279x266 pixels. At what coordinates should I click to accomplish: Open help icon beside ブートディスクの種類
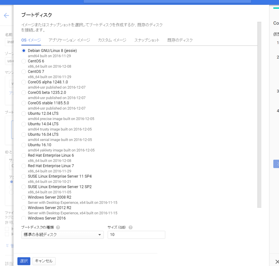tap(58, 227)
